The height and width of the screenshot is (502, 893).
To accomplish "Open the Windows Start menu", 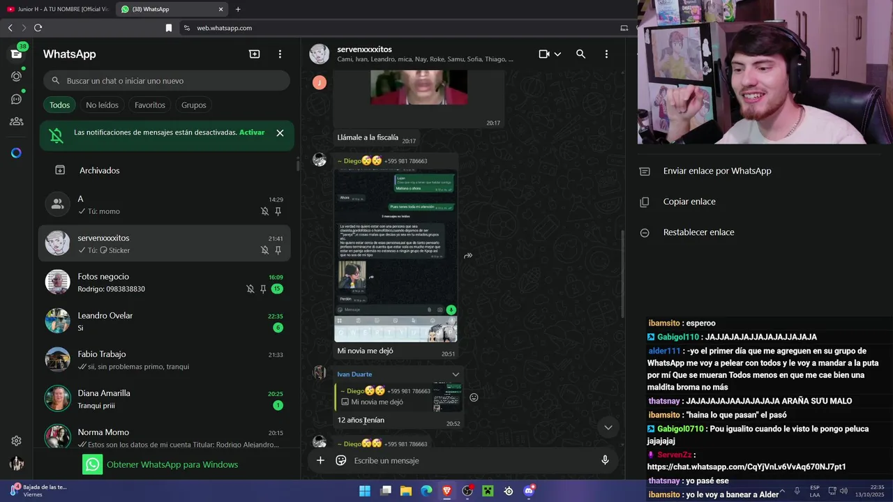I will (365, 491).
